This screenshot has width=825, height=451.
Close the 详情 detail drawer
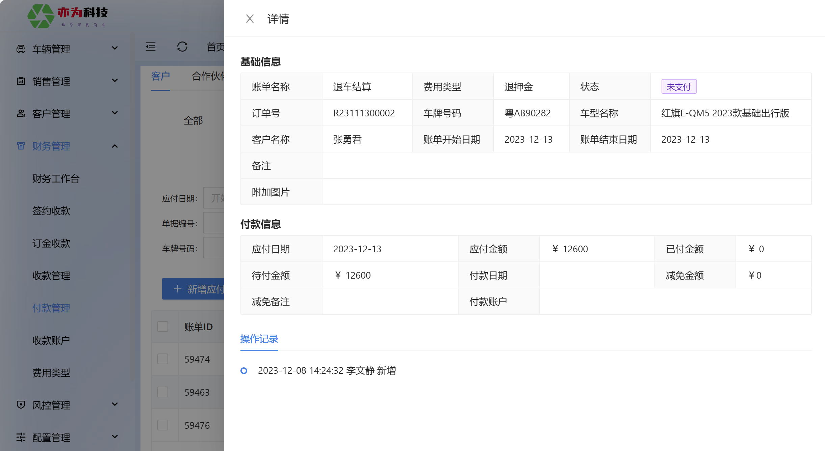(x=250, y=19)
